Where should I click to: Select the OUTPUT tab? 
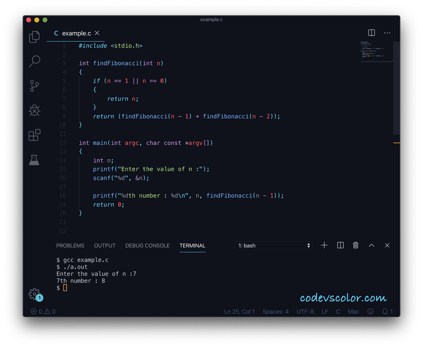[x=104, y=246]
